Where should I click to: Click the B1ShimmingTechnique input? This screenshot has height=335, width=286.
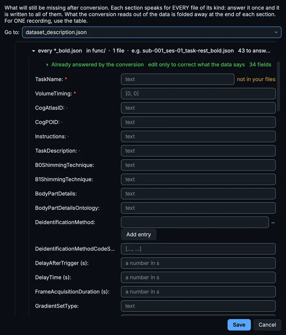[198, 179]
